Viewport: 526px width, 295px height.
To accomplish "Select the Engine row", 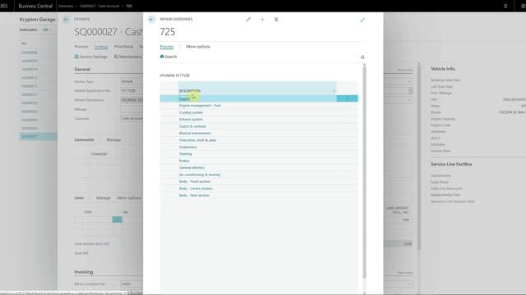I will point(259,98).
